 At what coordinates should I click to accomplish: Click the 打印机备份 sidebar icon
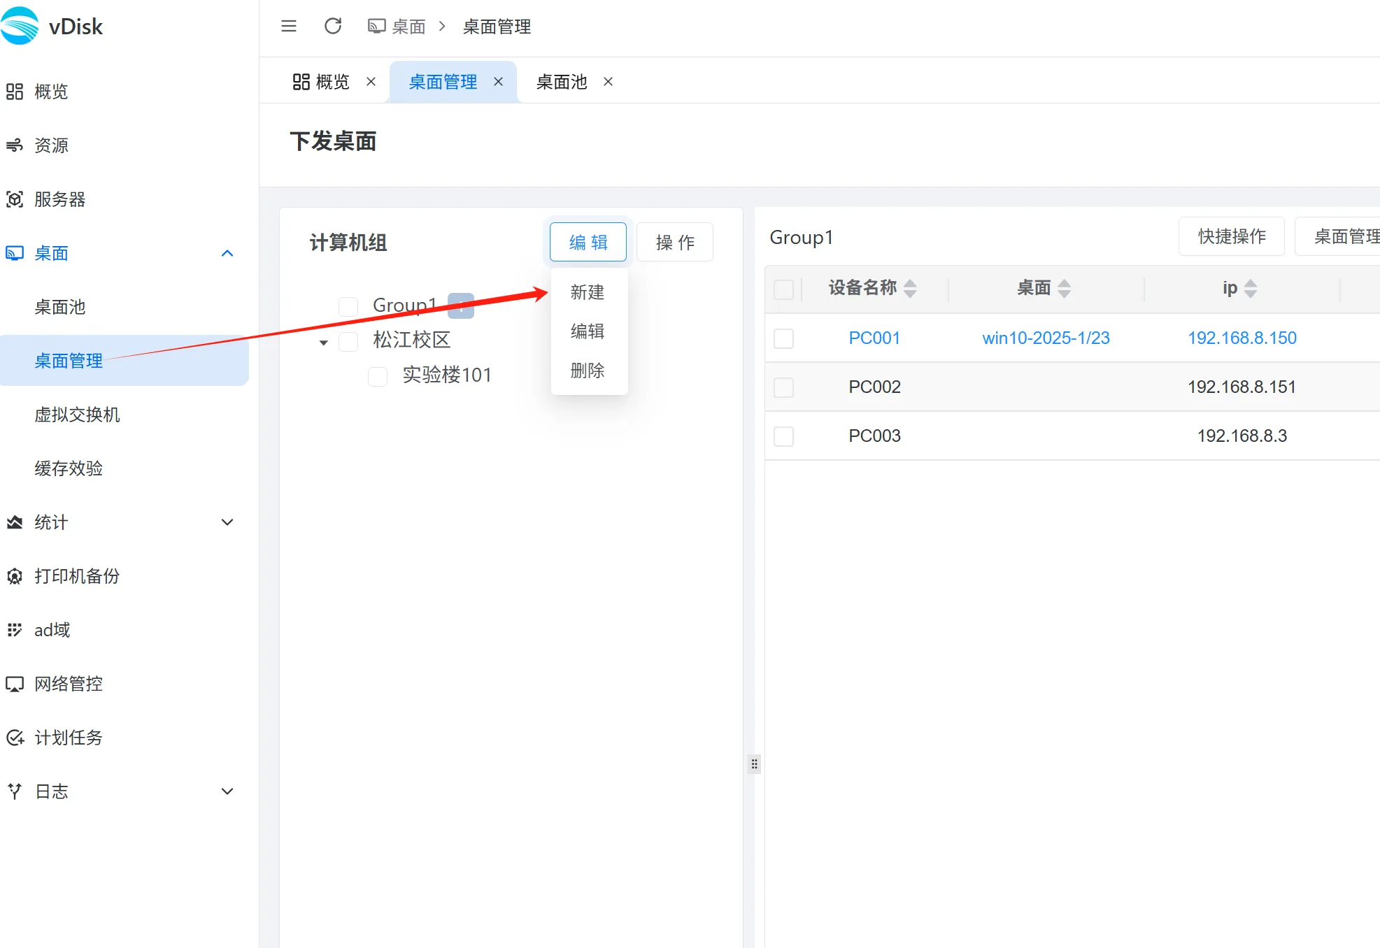(15, 576)
